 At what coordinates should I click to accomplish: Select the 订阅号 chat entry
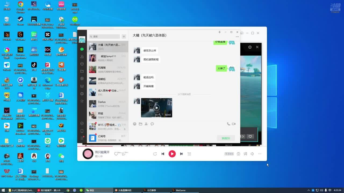[107, 138]
